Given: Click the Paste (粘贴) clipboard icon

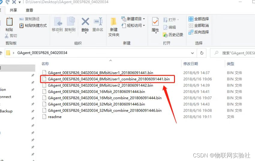Looking at the screenshot, I should click(9, 22).
